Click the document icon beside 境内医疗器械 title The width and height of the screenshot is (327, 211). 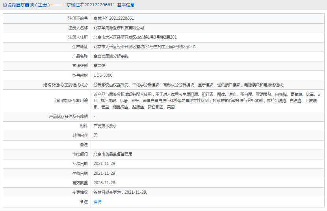(x=5, y=5)
